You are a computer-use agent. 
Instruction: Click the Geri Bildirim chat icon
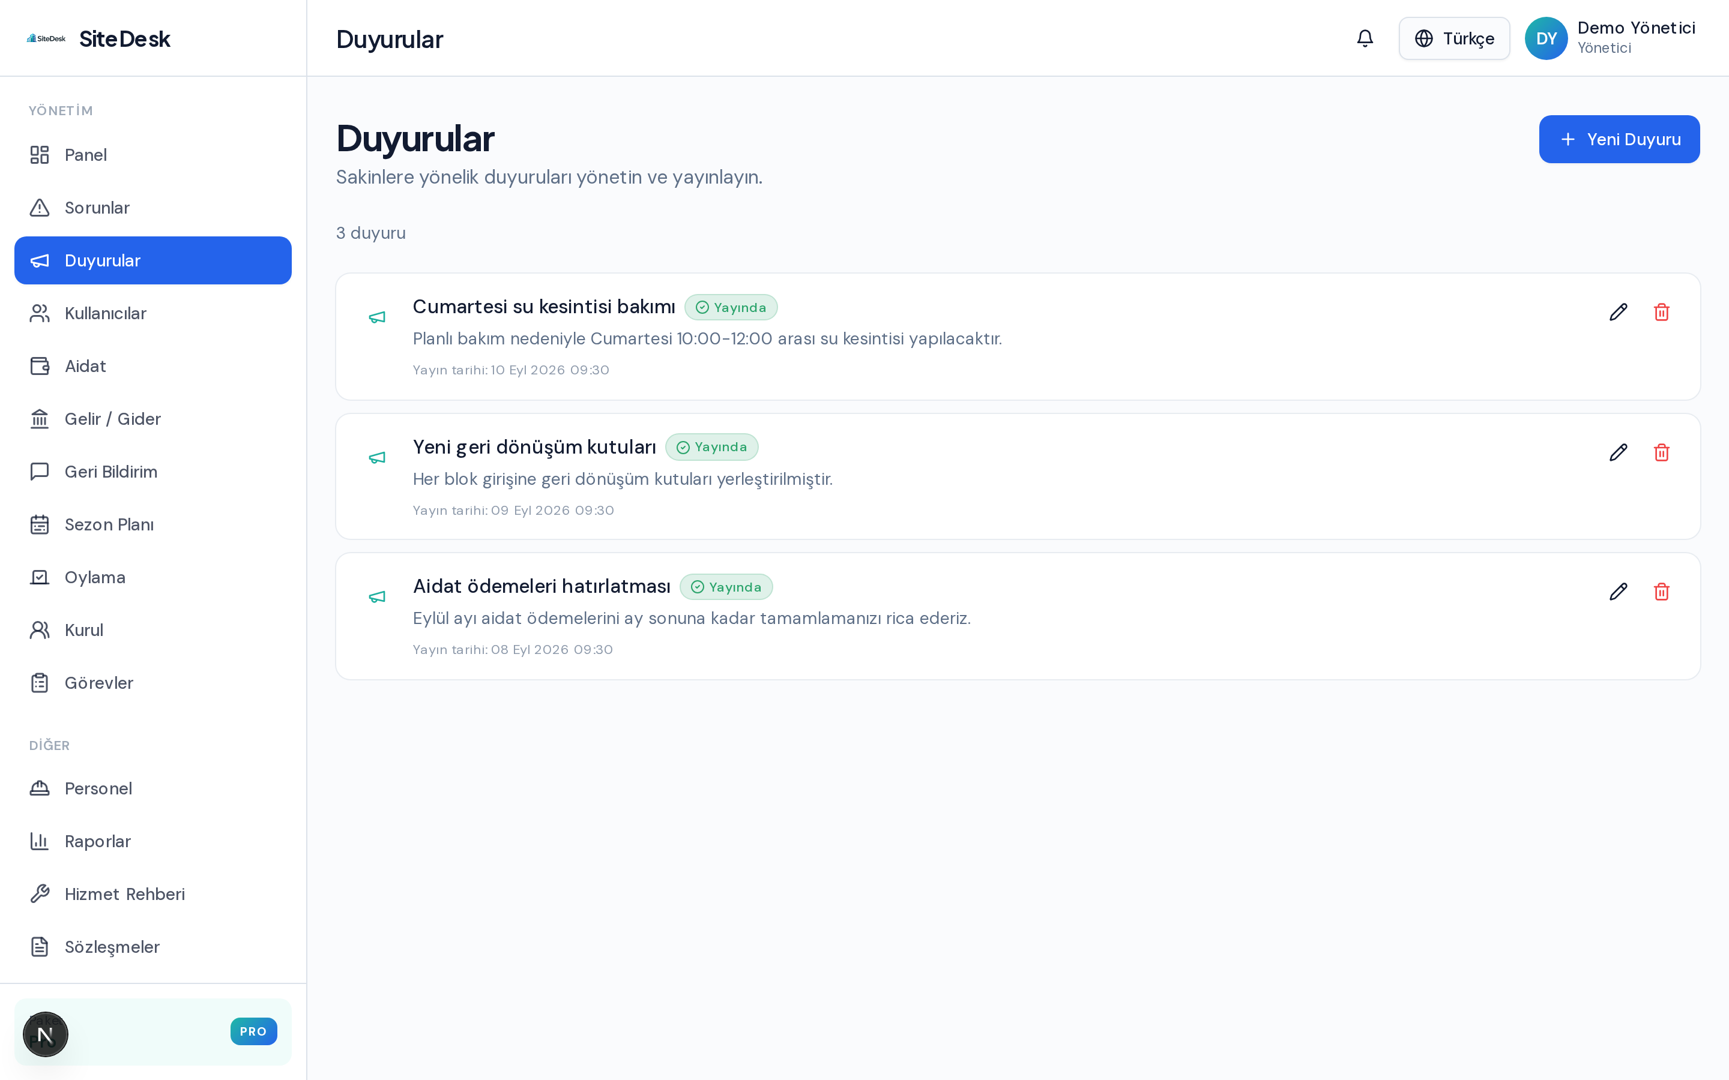[40, 472]
